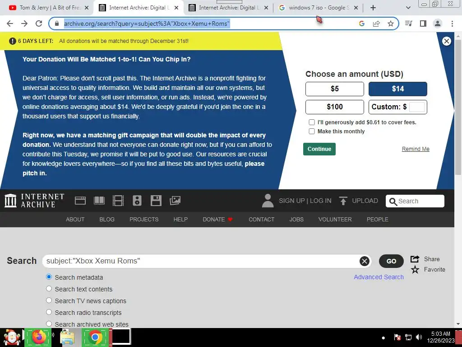This screenshot has height=347, width=462.
Task: Click the share page icon in address bar
Action: pos(376,23)
